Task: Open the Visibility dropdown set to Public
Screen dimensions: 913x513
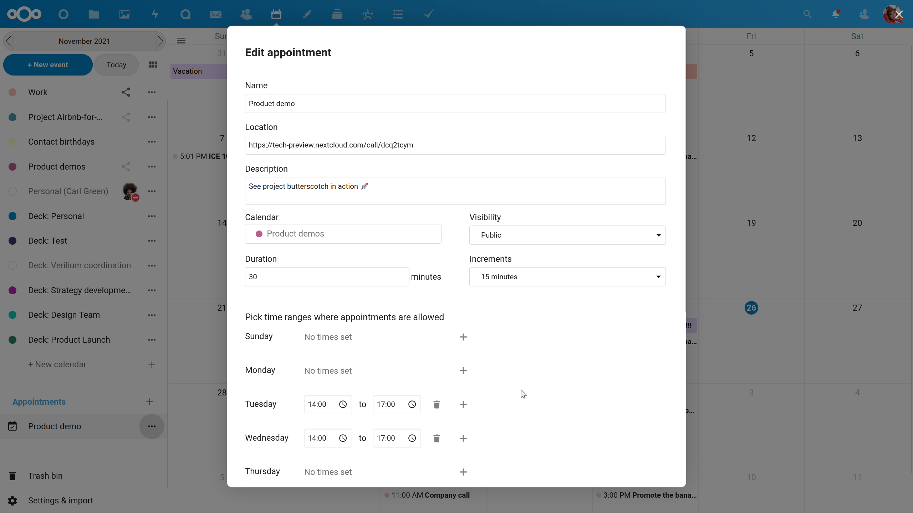Action: click(567, 235)
